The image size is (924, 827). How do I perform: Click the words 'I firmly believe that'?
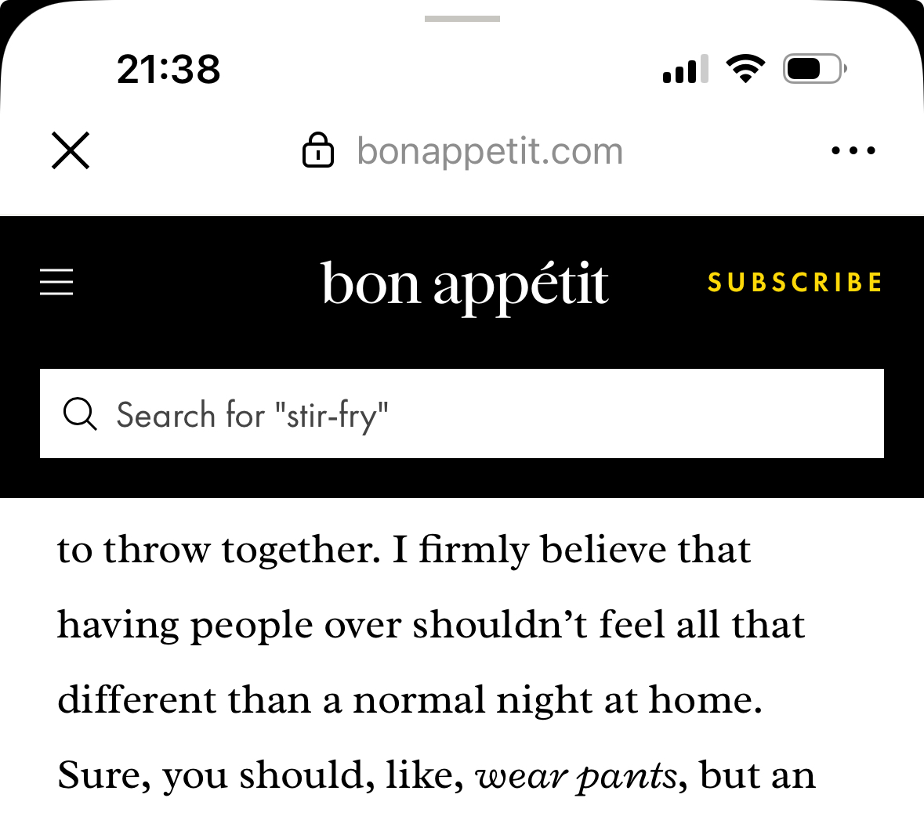(x=571, y=550)
